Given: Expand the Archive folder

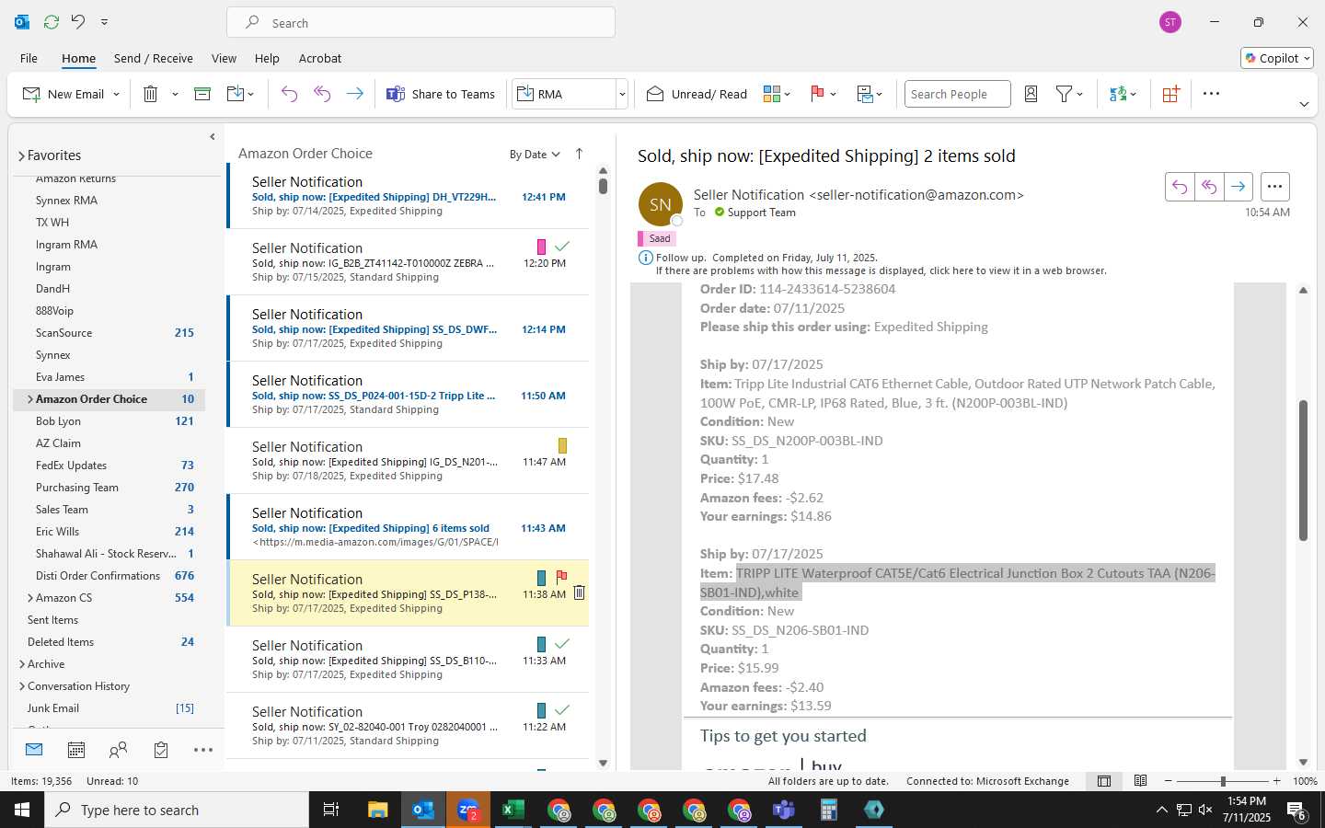Looking at the screenshot, I should point(22,664).
